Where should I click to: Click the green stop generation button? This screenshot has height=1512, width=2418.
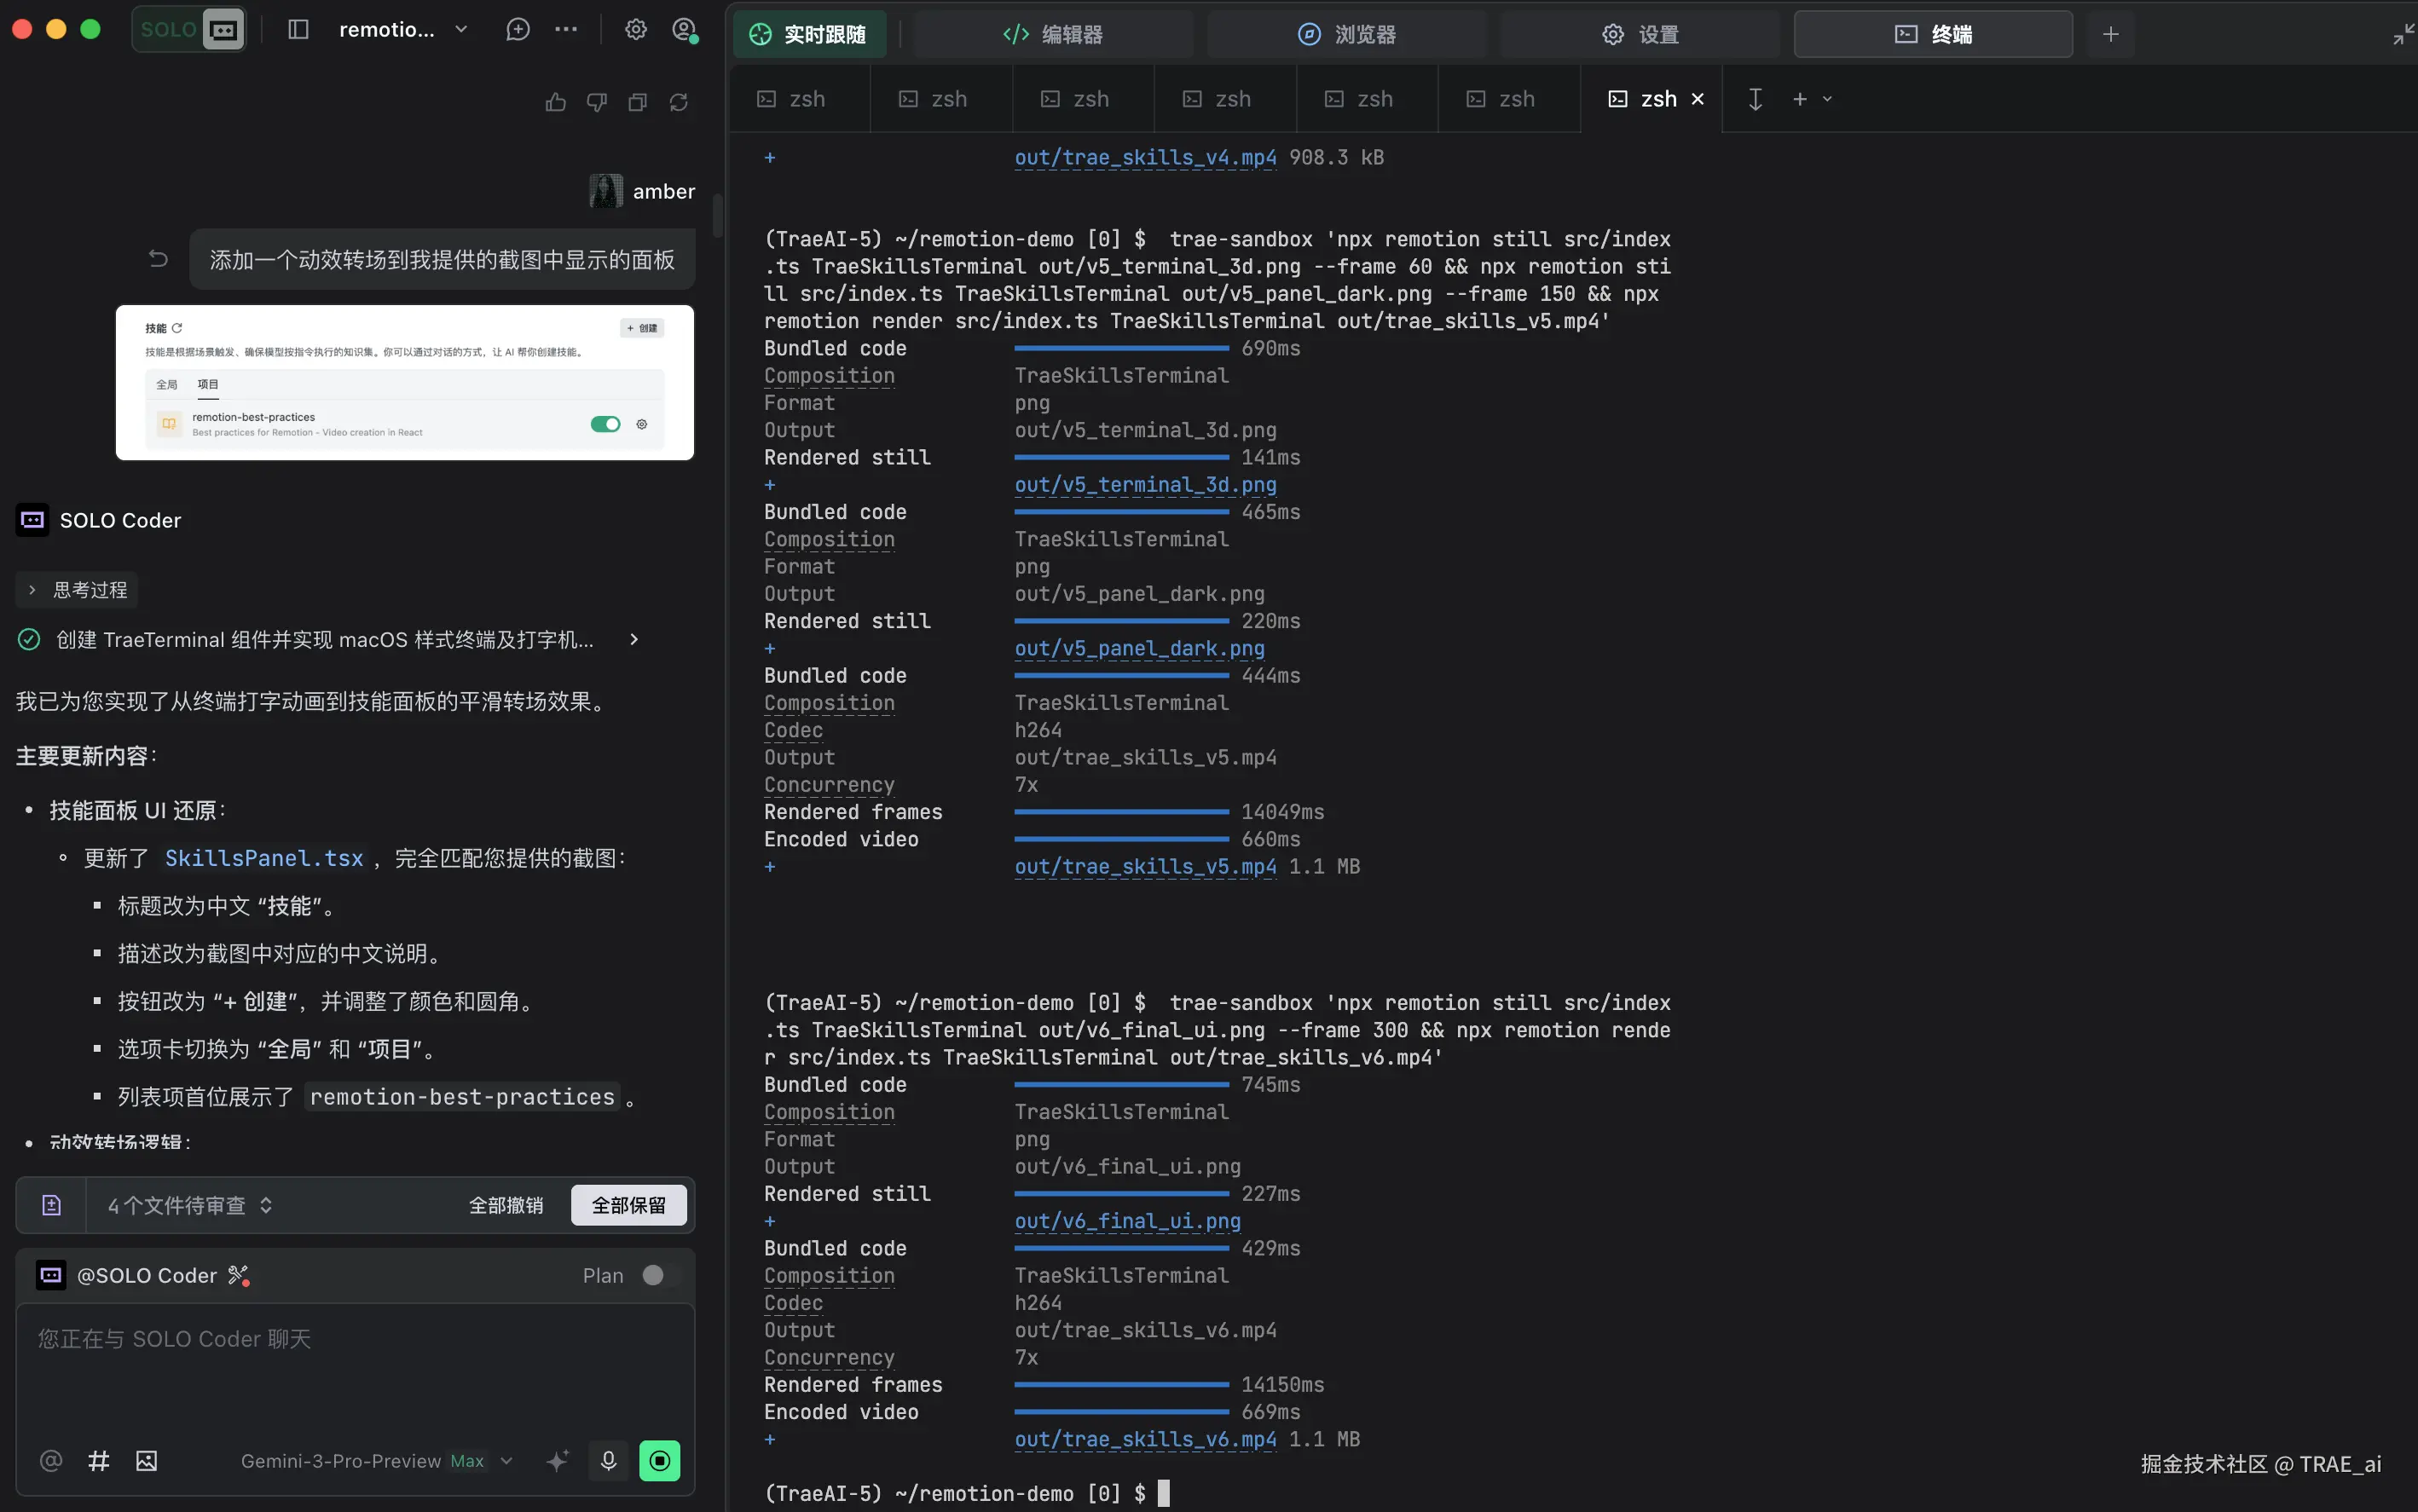pos(659,1461)
